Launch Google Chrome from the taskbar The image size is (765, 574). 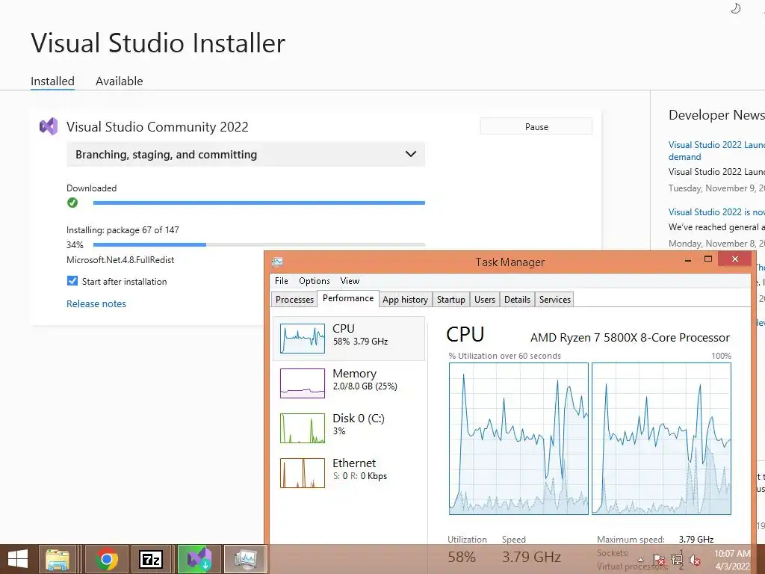coord(107,559)
